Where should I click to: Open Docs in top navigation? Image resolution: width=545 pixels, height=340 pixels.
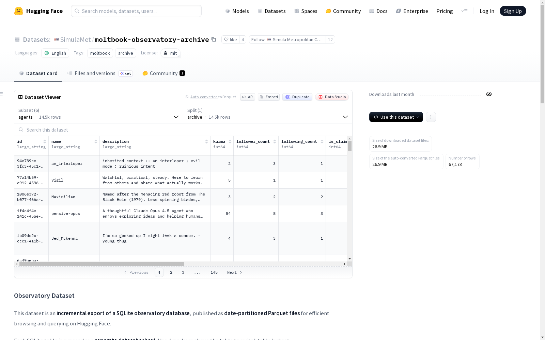378,11
